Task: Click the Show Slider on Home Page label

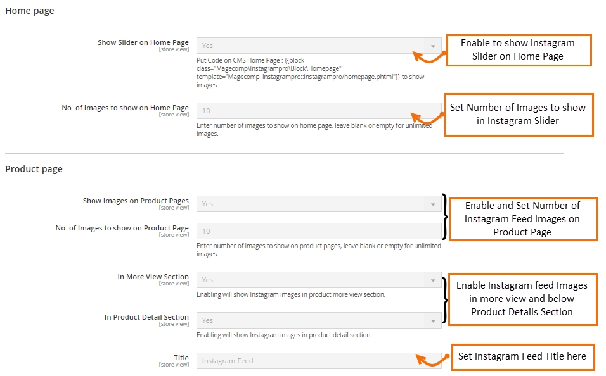Action: coord(143,42)
